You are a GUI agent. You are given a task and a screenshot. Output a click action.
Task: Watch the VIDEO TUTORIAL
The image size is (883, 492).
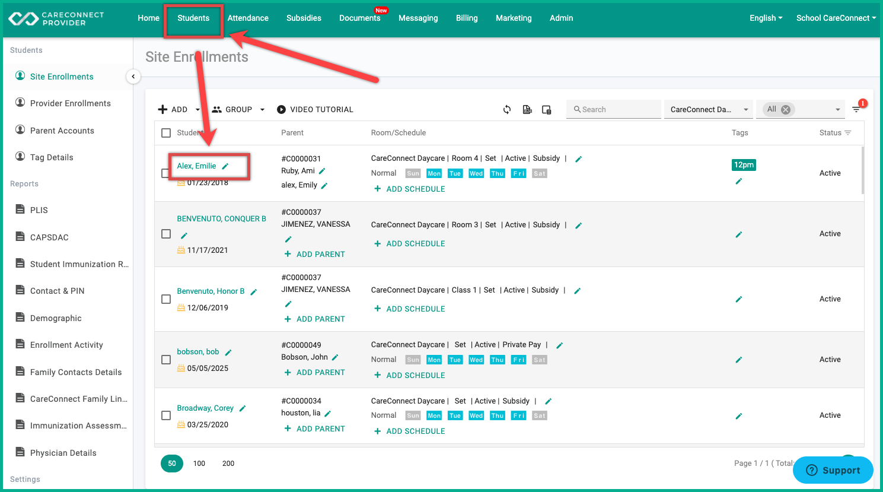click(x=315, y=110)
